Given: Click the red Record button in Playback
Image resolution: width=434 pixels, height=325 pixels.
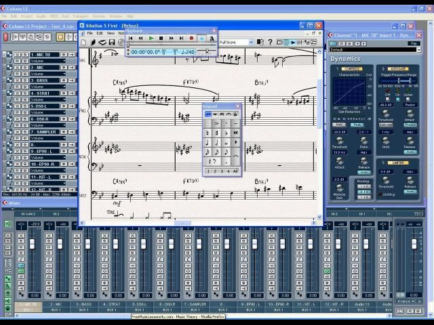Looking at the screenshot, I should (x=191, y=39).
